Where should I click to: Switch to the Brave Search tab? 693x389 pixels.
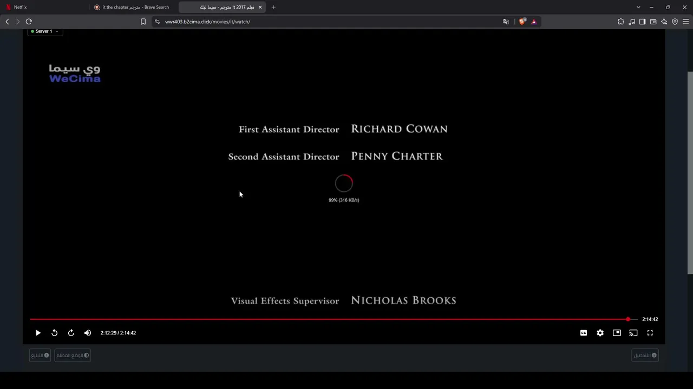tap(133, 7)
